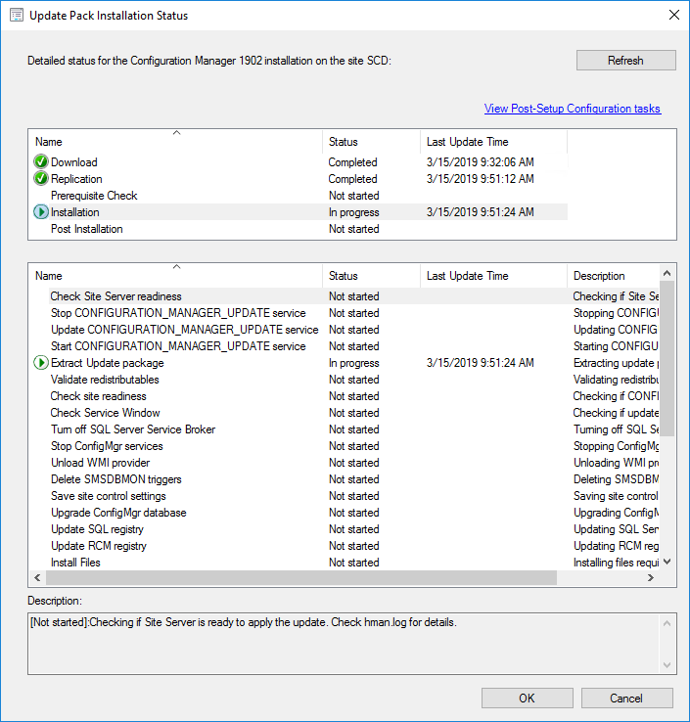This screenshot has width=690, height=722.
Task: Select Check Site Server readiness step
Action: click(345, 296)
